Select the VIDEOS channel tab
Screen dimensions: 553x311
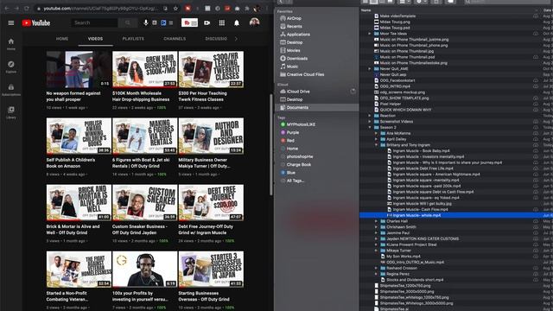(95, 39)
